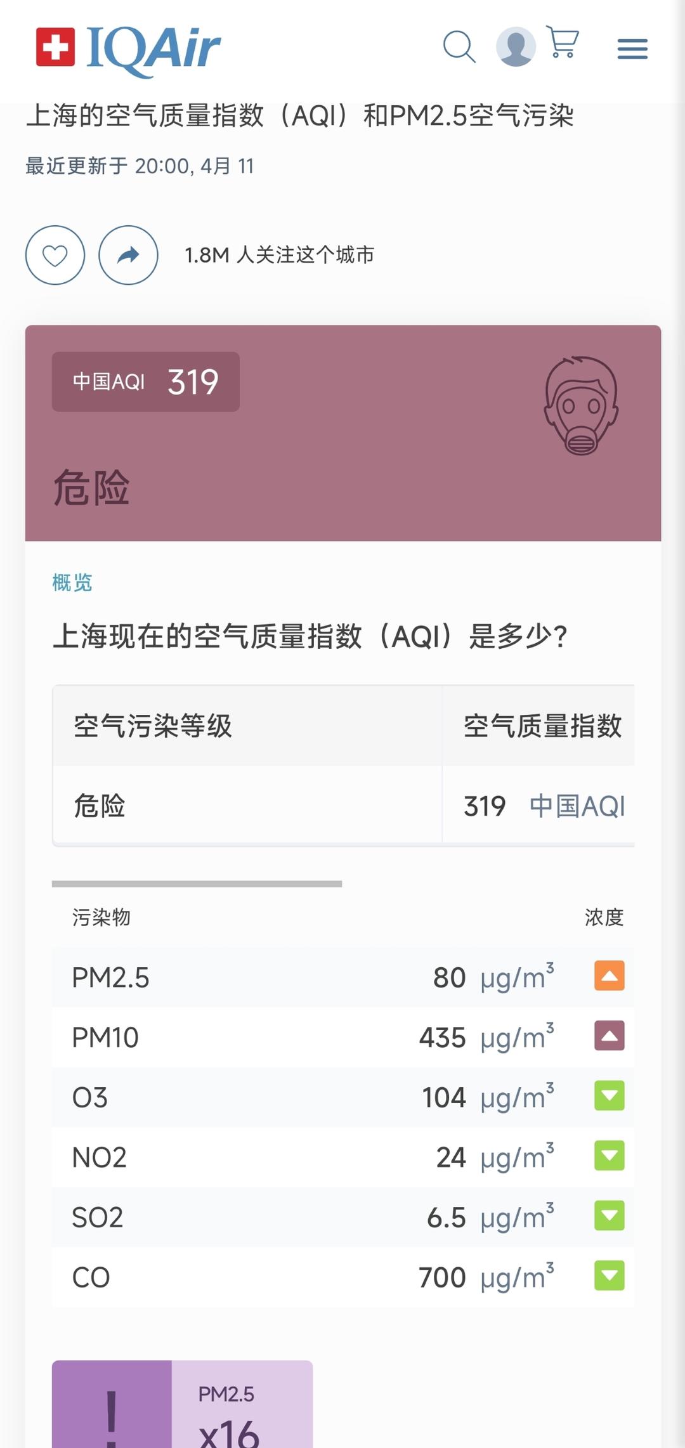
Task: Click the table's horizontal scrollbar
Action: point(197,884)
